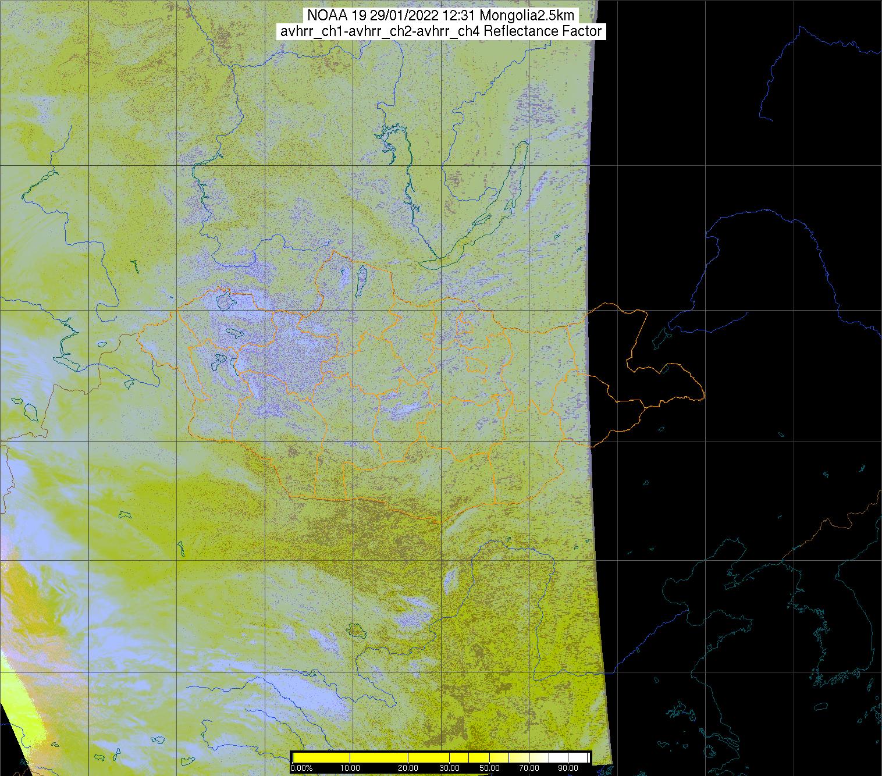
Task: Click the NOAA 19 title line
Action: click(441, 15)
